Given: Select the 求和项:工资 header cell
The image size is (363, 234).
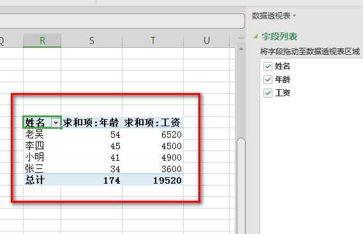Looking at the screenshot, I should point(153,122).
